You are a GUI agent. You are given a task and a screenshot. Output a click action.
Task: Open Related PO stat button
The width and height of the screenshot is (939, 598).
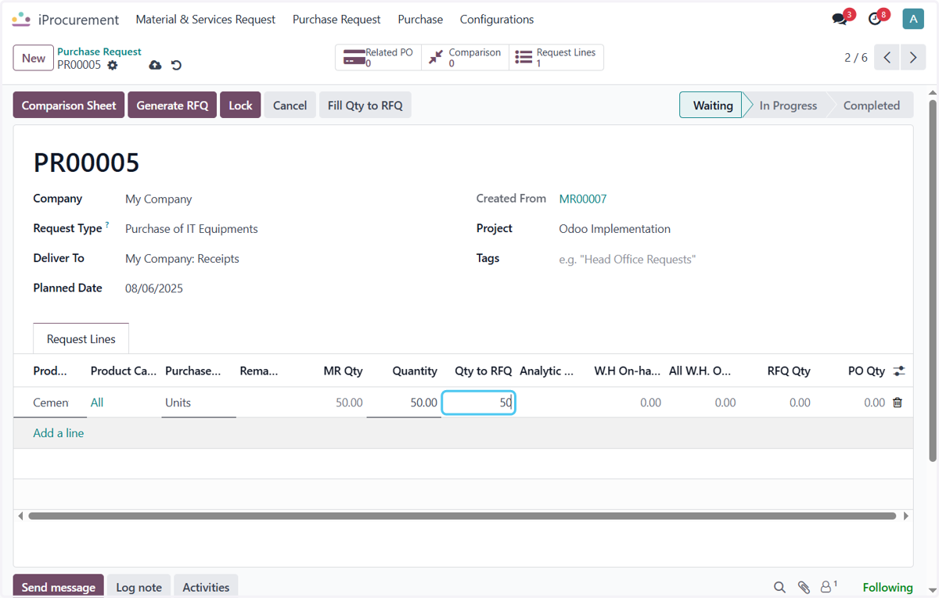[x=378, y=58]
